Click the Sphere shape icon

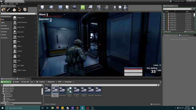click(15, 46)
